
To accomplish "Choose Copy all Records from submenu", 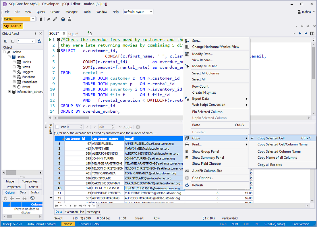I will click(x=269, y=164).
